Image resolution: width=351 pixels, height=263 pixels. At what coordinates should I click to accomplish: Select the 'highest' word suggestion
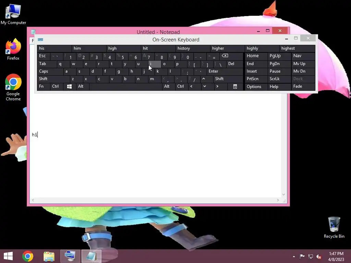pos(297,48)
